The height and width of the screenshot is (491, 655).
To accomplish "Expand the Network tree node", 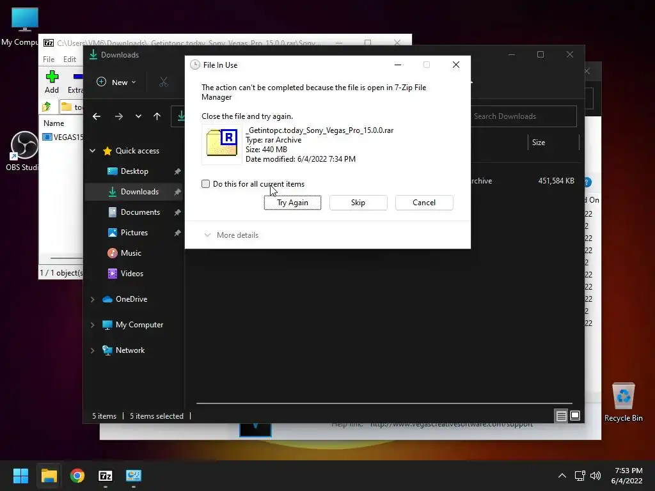I will (x=93, y=350).
